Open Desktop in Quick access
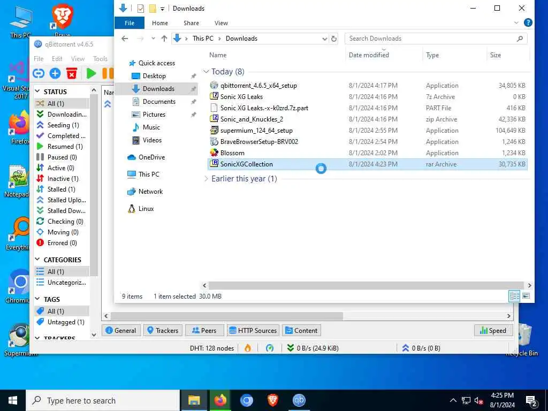 (x=154, y=76)
